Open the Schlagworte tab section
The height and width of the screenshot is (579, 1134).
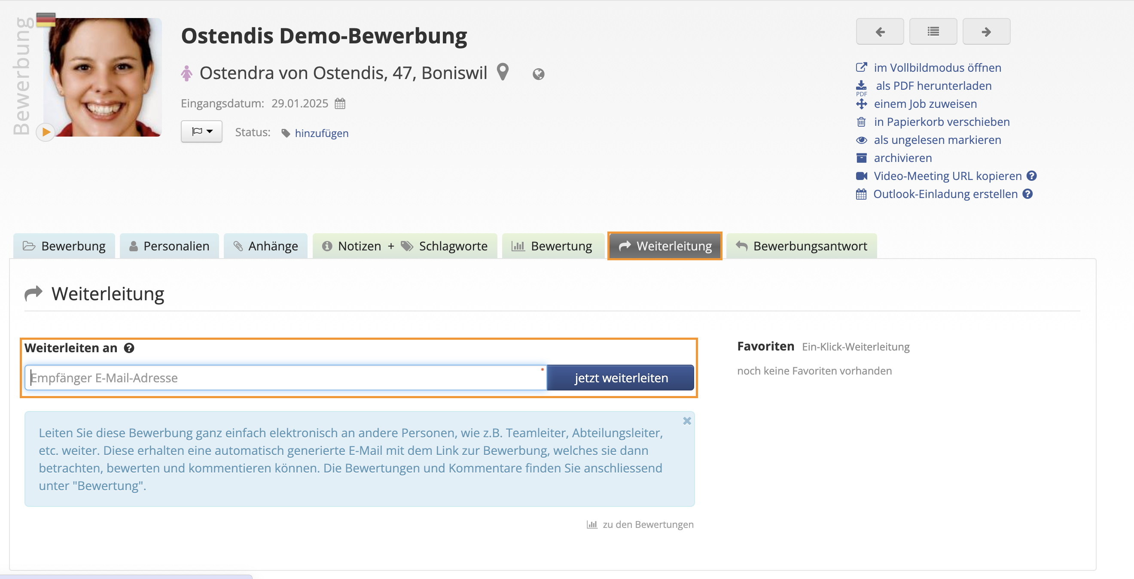(x=445, y=246)
